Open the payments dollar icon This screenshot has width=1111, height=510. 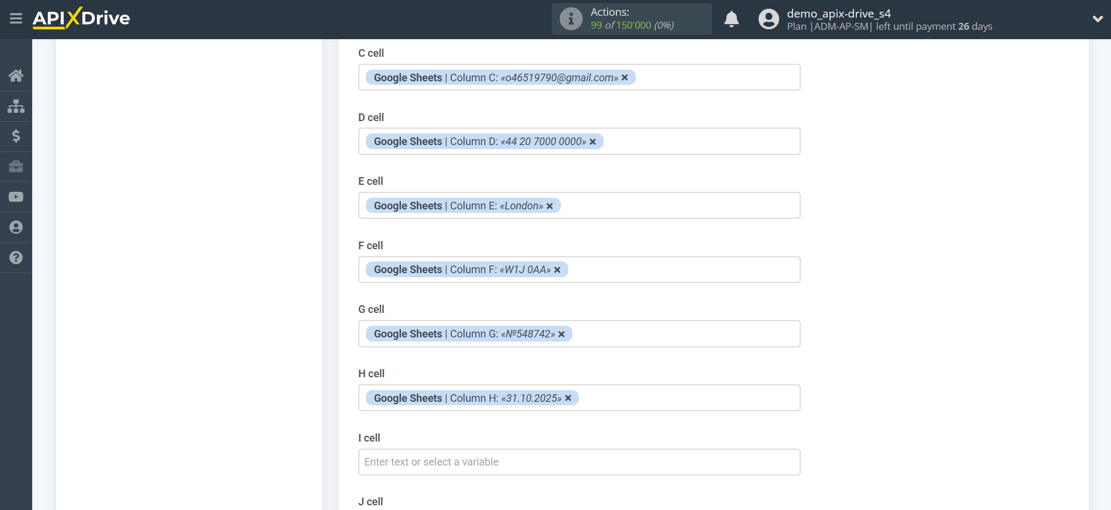[x=16, y=136]
